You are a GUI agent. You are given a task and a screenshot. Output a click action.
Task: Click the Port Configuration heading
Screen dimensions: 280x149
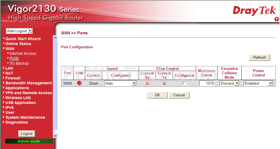pyautogui.click(x=77, y=47)
